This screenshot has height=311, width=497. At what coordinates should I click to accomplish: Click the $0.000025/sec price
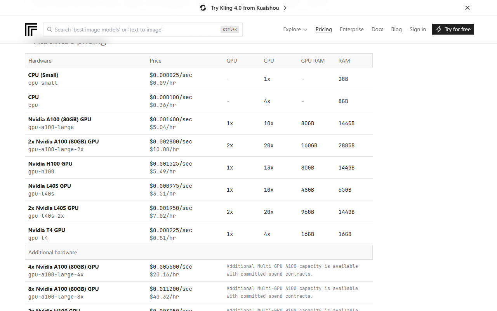click(171, 75)
